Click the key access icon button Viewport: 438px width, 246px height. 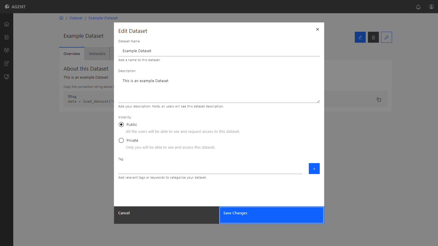(x=386, y=37)
